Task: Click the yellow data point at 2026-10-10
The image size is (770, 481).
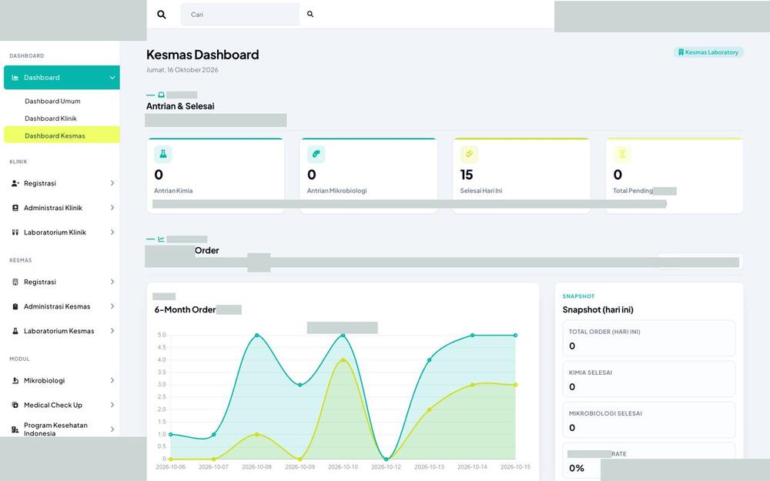Action: click(x=343, y=360)
